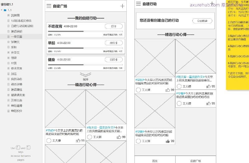Click 已打卡 button for 健身
Image resolution: width=249 pixels, height=163 pixels.
pos(114,59)
